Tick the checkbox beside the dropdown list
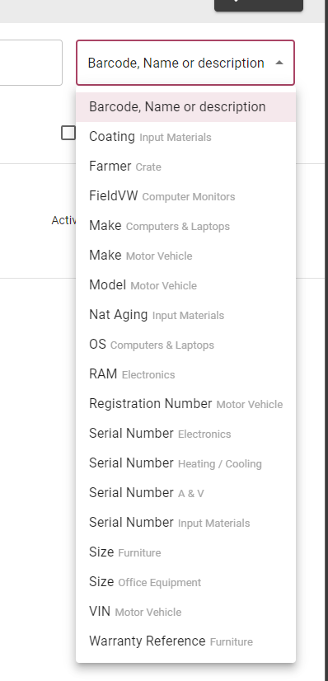The height and width of the screenshot is (681, 328). pos(68,133)
